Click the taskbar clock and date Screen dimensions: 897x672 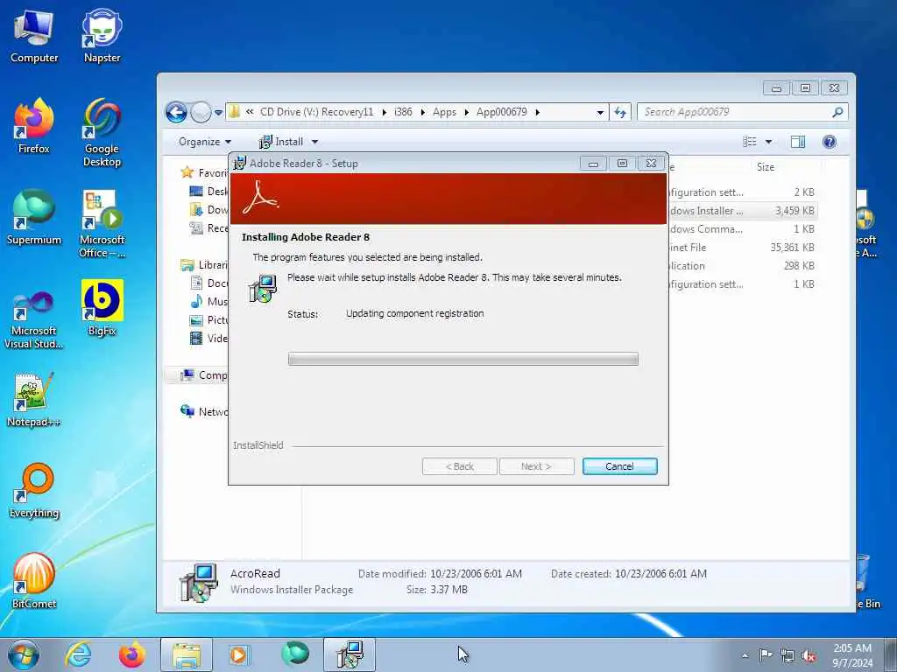click(852, 655)
